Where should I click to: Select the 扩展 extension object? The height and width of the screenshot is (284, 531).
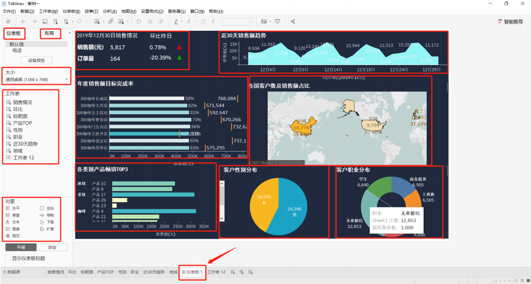(x=47, y=229)
